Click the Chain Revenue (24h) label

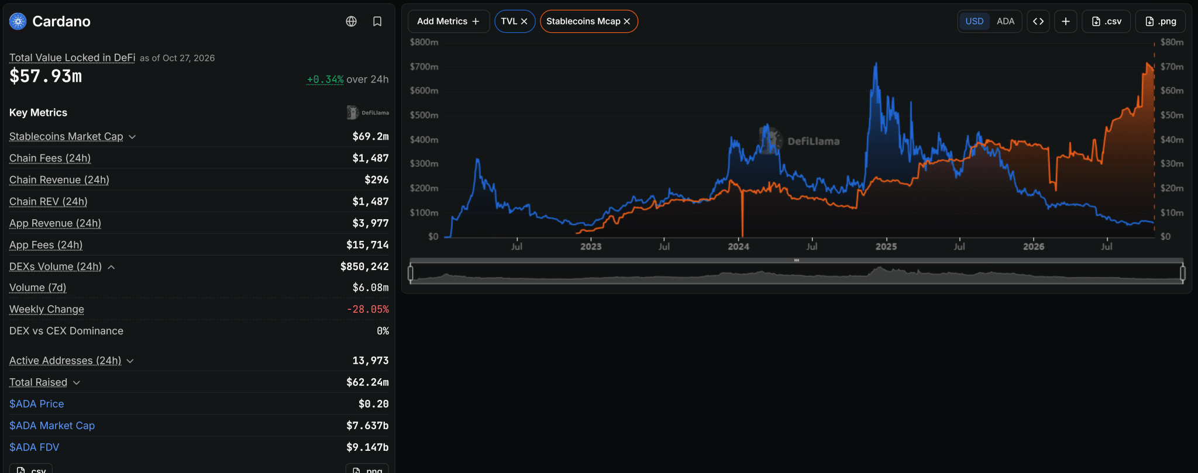[x=59, y=180]
